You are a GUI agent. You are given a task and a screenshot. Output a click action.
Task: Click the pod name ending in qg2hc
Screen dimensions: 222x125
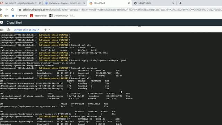[x=32, y=86]
